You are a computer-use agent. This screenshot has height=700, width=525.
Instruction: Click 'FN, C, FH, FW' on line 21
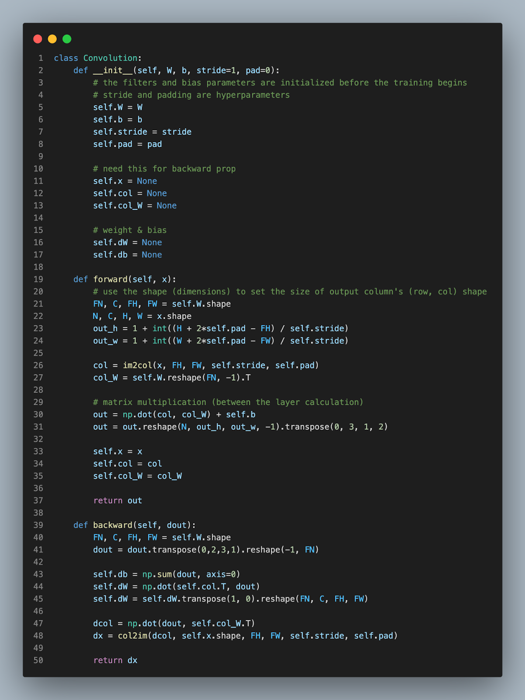point(125,304)
